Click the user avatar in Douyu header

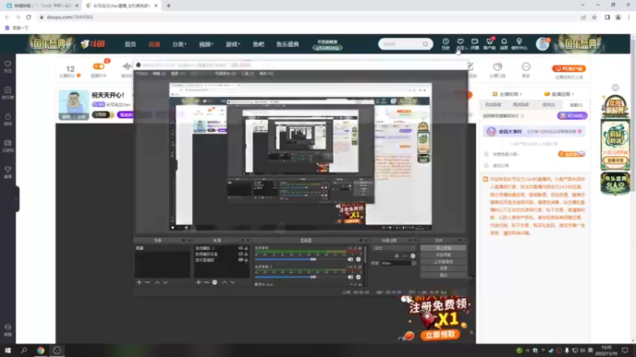click(x=542, y=44)
